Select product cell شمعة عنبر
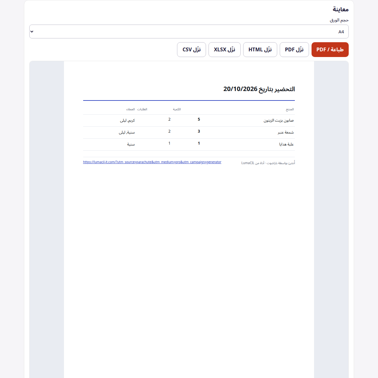Image resolution: width=378 pixels, height=378 pixels. 286,132
